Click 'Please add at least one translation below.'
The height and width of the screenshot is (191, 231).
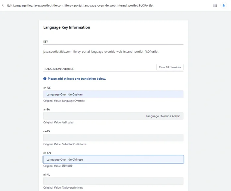click(77, 79)
